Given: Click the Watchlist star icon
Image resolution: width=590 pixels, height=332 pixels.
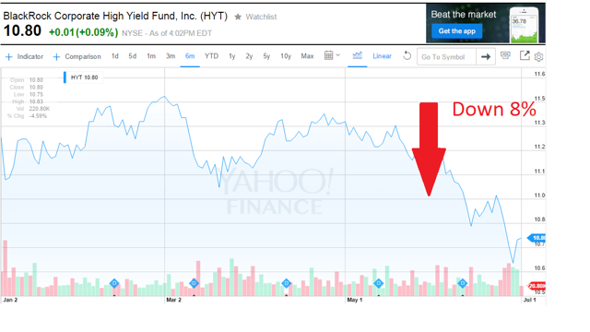Looking at the screenshot, I should (x=238, y=17).
